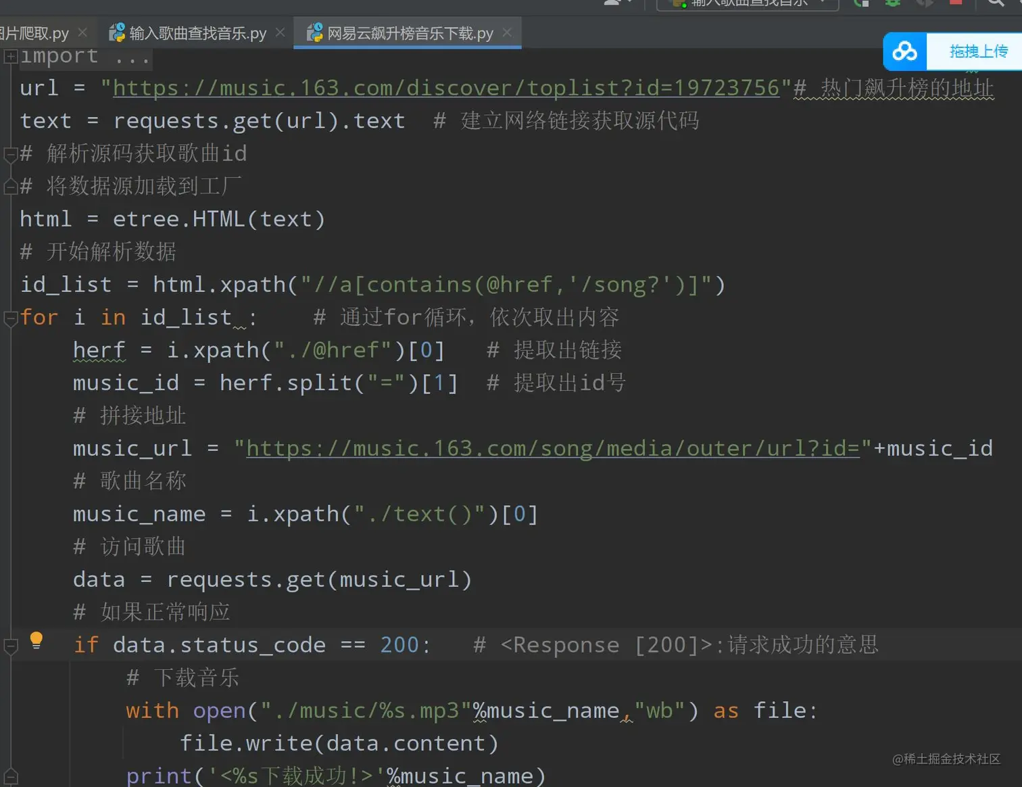Click the 'html = etree.HTML(text)' line
The width and height of the screenshot is (1022, 787).
coord(172,219)
